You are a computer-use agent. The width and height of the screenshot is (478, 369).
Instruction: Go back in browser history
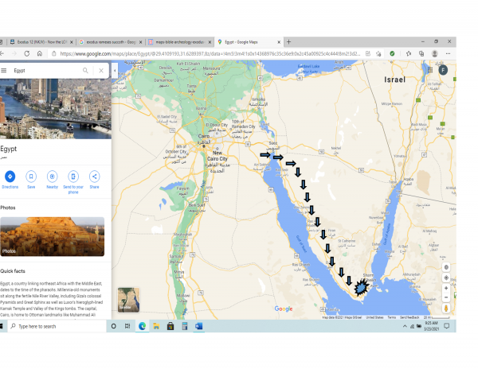coord(2,53)
